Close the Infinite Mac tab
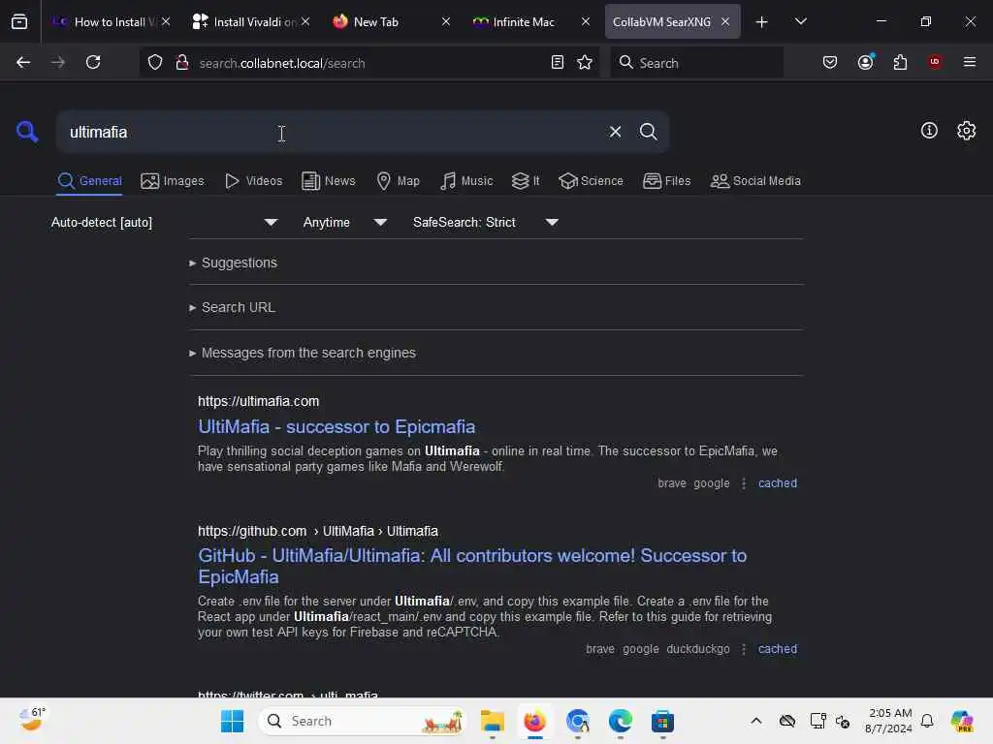The image size is (993, 744). click(585, 21)
